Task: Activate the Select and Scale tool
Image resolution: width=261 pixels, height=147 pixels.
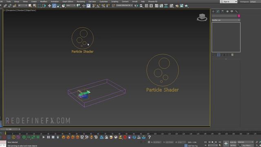Action: [x=59, y=6]
